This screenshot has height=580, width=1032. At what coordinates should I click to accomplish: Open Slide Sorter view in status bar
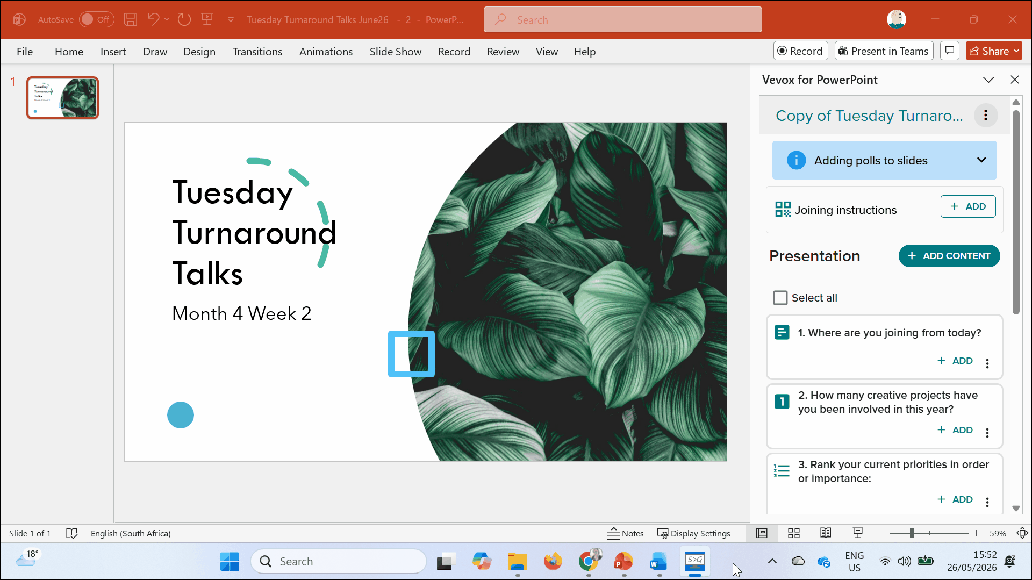pyautogui.click(x=793, y=533)
